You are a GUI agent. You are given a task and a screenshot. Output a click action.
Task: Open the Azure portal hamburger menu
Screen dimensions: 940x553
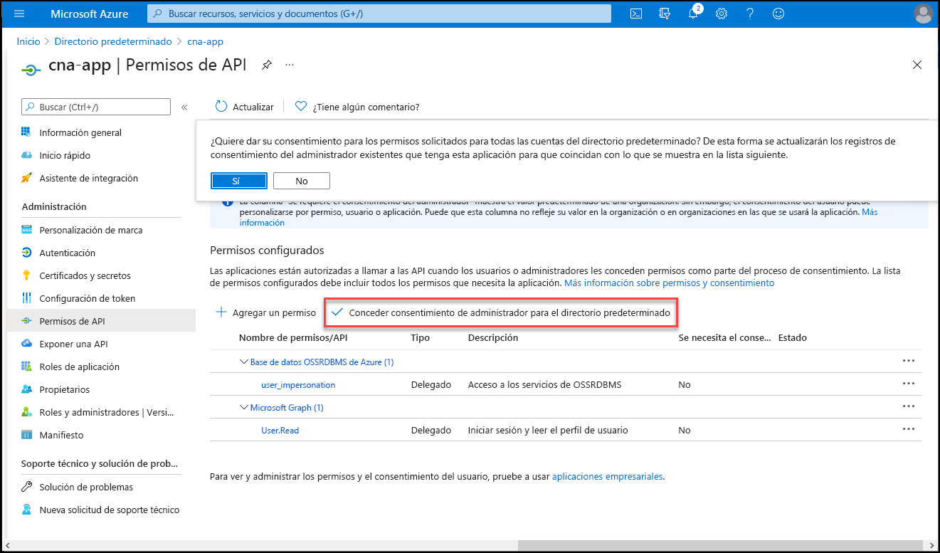(x=19, y=14)
